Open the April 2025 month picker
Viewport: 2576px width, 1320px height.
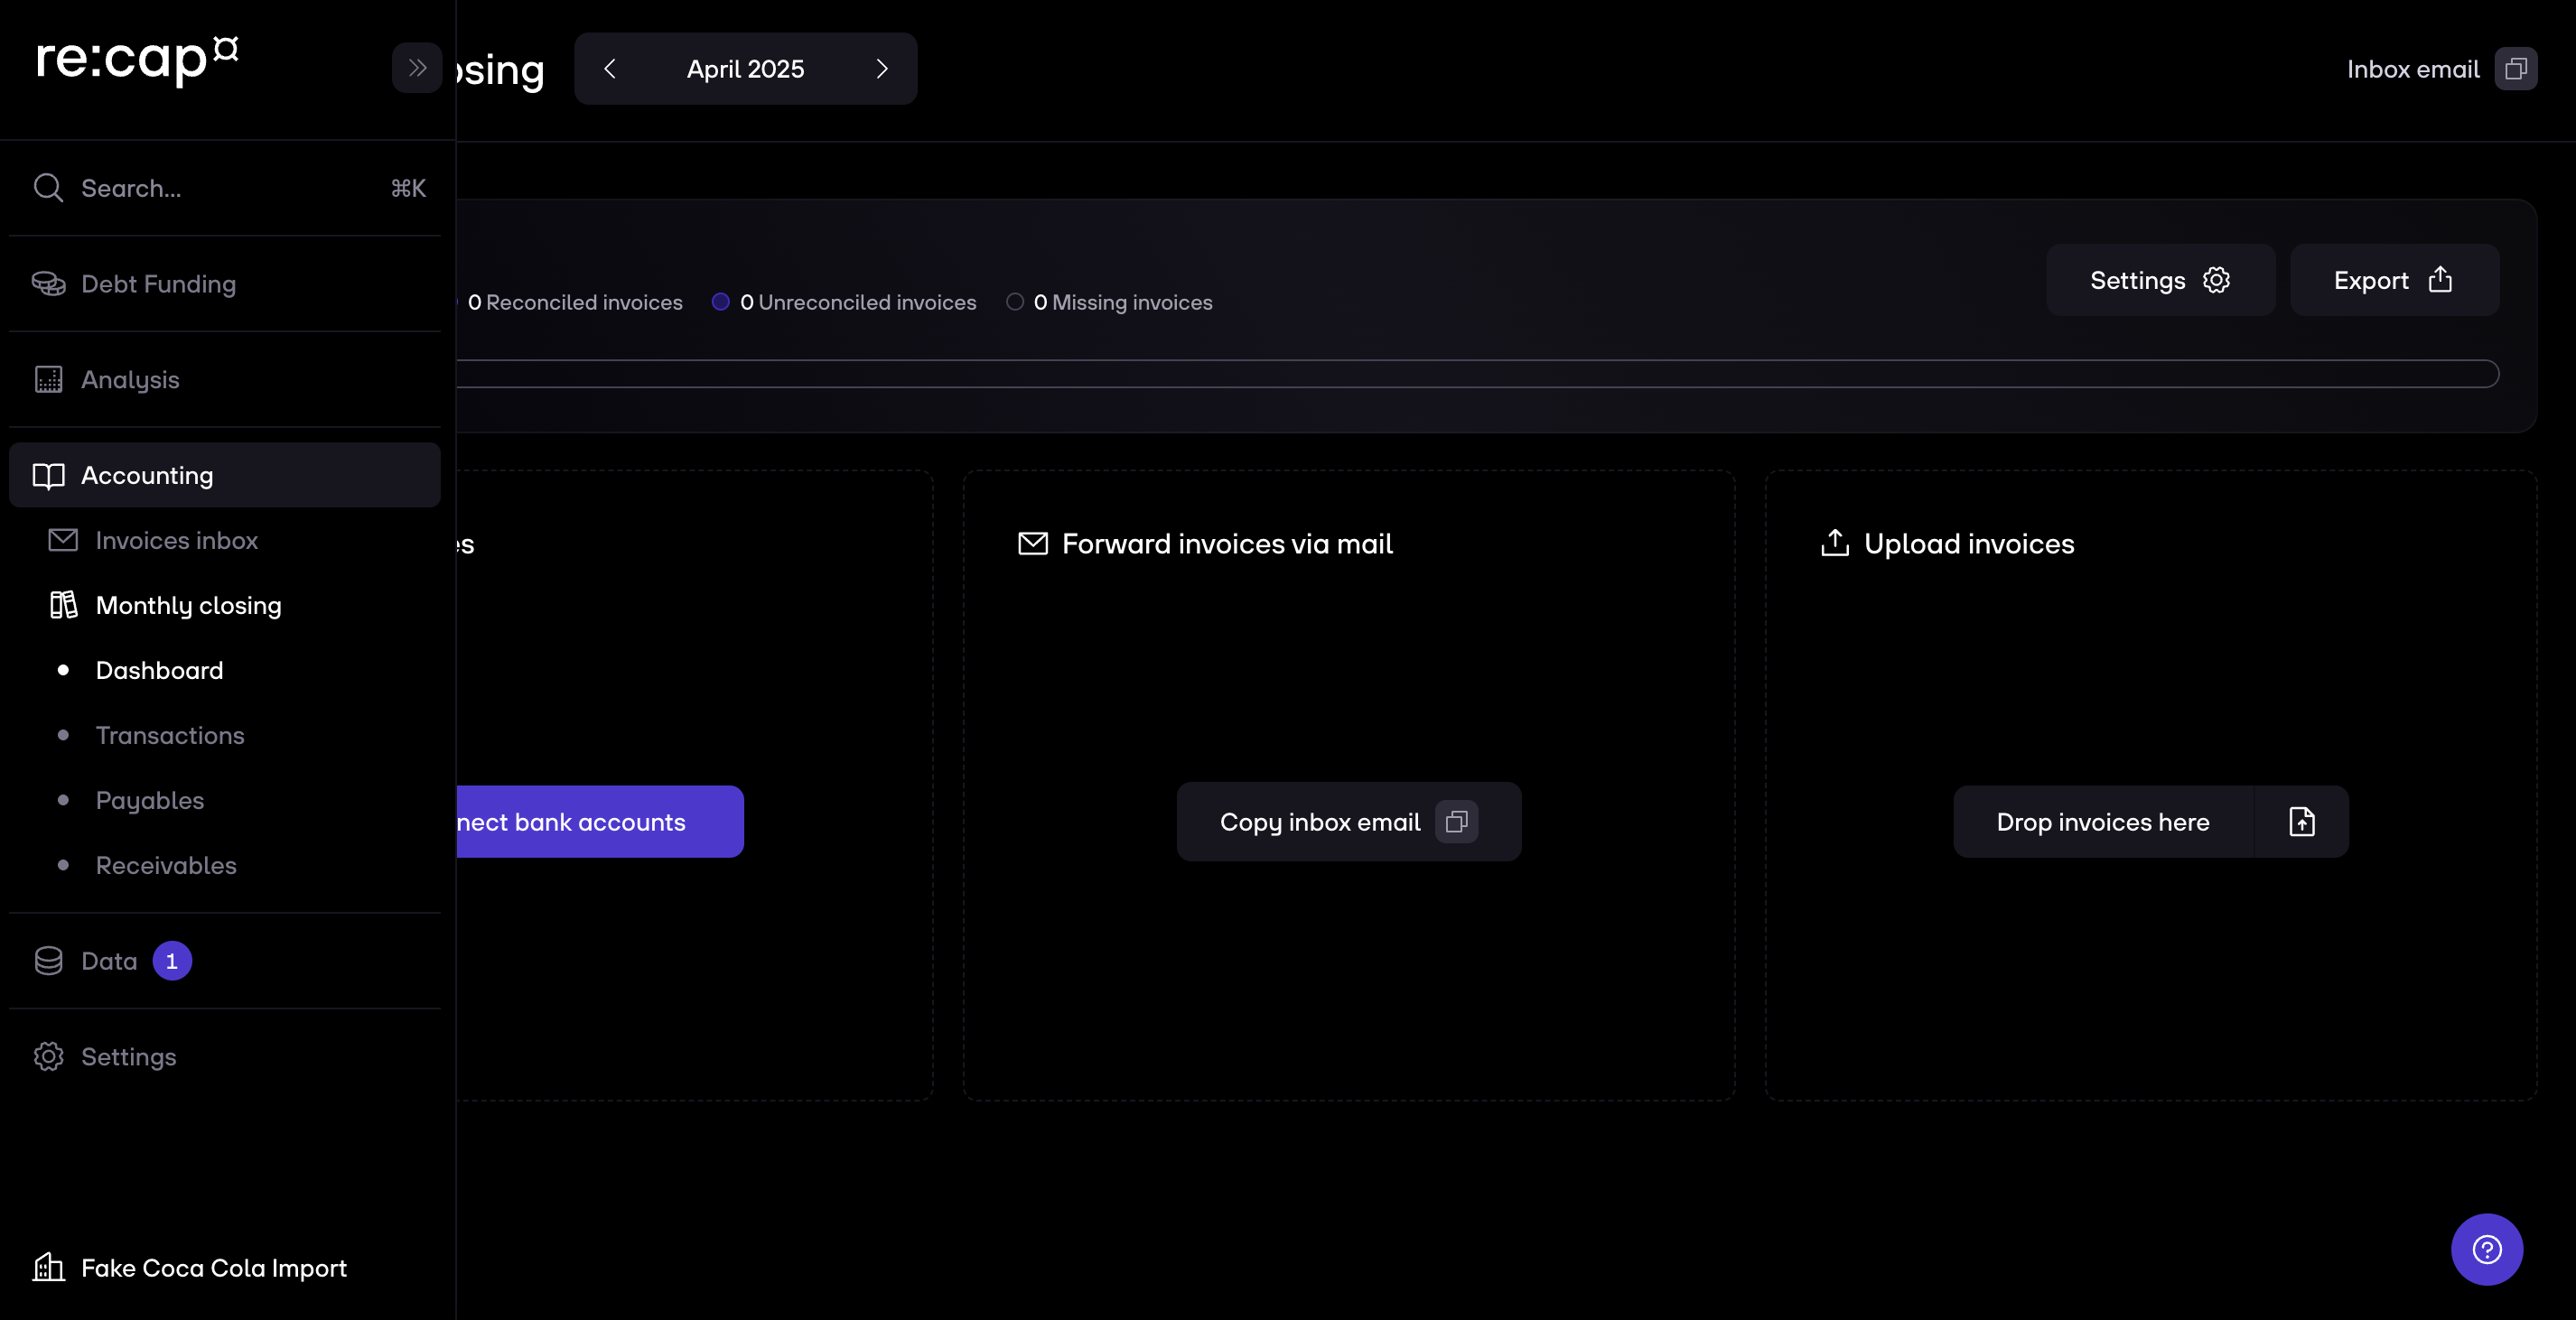click(x=745, y=69)
